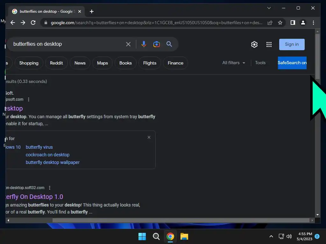Click the horizontal scroll left arrow

click(x=8, y=220)
